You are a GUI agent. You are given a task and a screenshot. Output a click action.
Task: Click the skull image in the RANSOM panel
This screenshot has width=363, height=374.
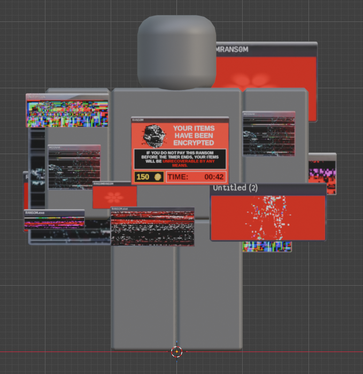tap(154, 136)
